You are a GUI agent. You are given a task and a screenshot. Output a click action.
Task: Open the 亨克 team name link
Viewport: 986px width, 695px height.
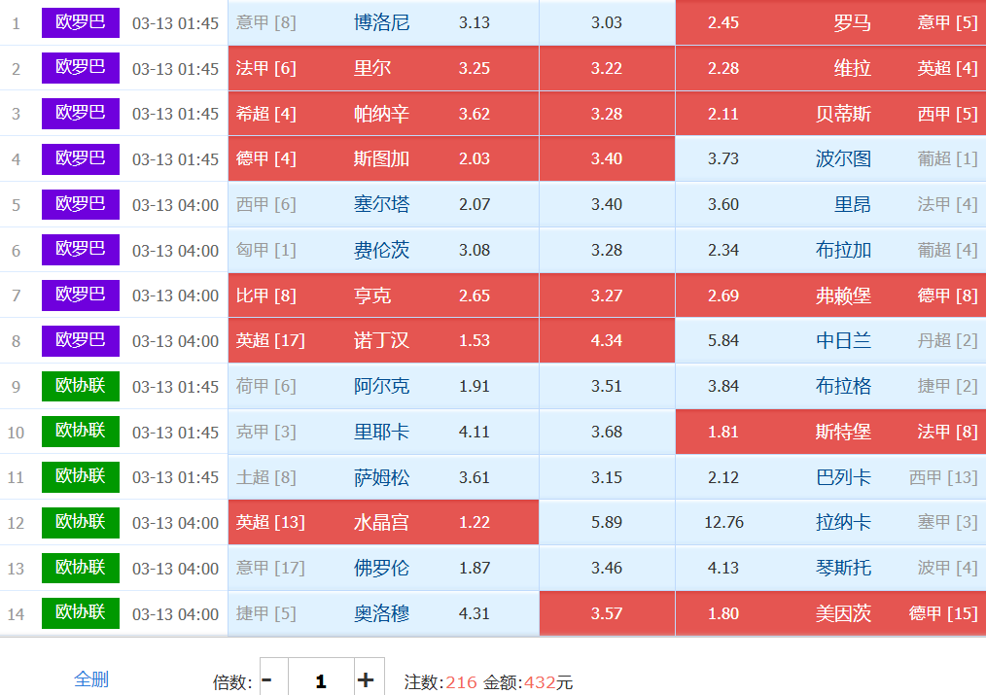[373, 295]
